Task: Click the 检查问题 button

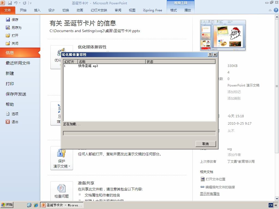Action: click(62, 191)
